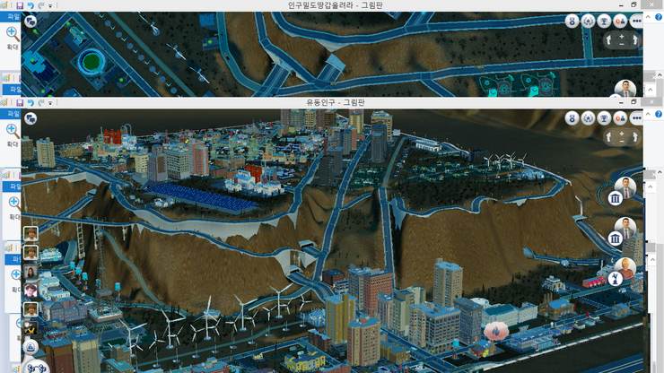The image size is (664, 373).
Task: Open Paint help in 인구밀도땅값올려라 window
Action: 659,17
